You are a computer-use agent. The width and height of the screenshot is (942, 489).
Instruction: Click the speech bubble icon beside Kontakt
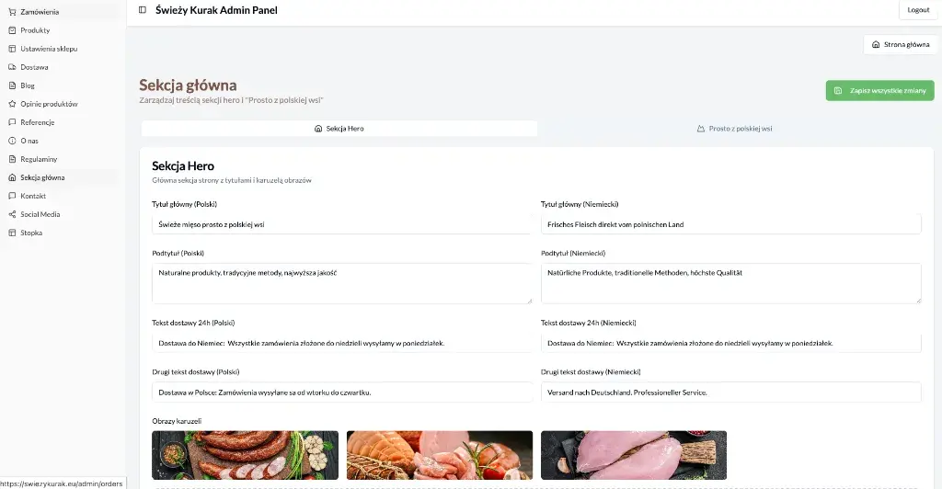coord(12,196)
